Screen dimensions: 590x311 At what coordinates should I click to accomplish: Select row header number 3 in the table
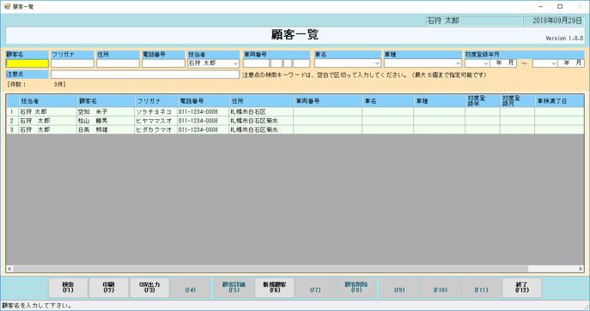tap(12, 130)
